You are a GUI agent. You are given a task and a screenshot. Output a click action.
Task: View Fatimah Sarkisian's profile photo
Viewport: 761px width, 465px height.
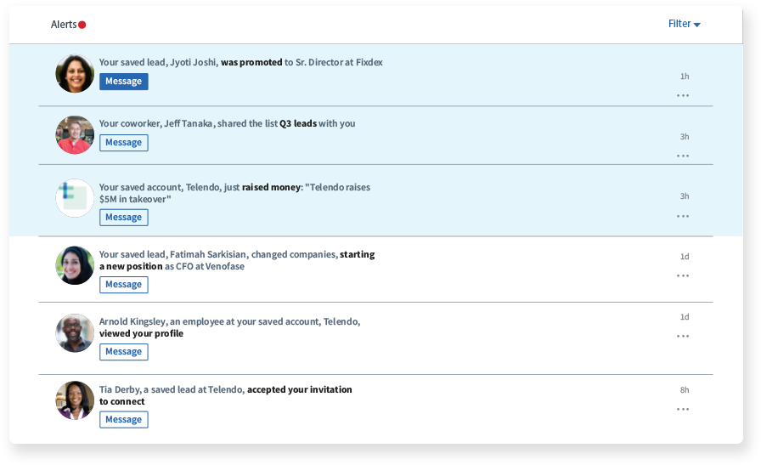pos(75,265)
